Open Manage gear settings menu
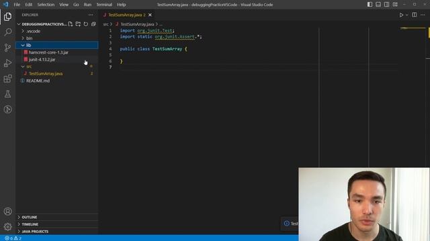The height and width of the screenshot is (241, 430). pos(7,226)
